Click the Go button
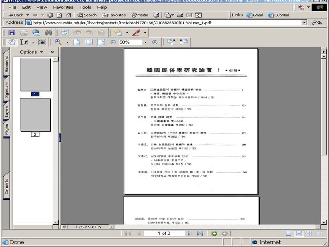This screenshot has width=329, height=247. (x=317, y=23)
